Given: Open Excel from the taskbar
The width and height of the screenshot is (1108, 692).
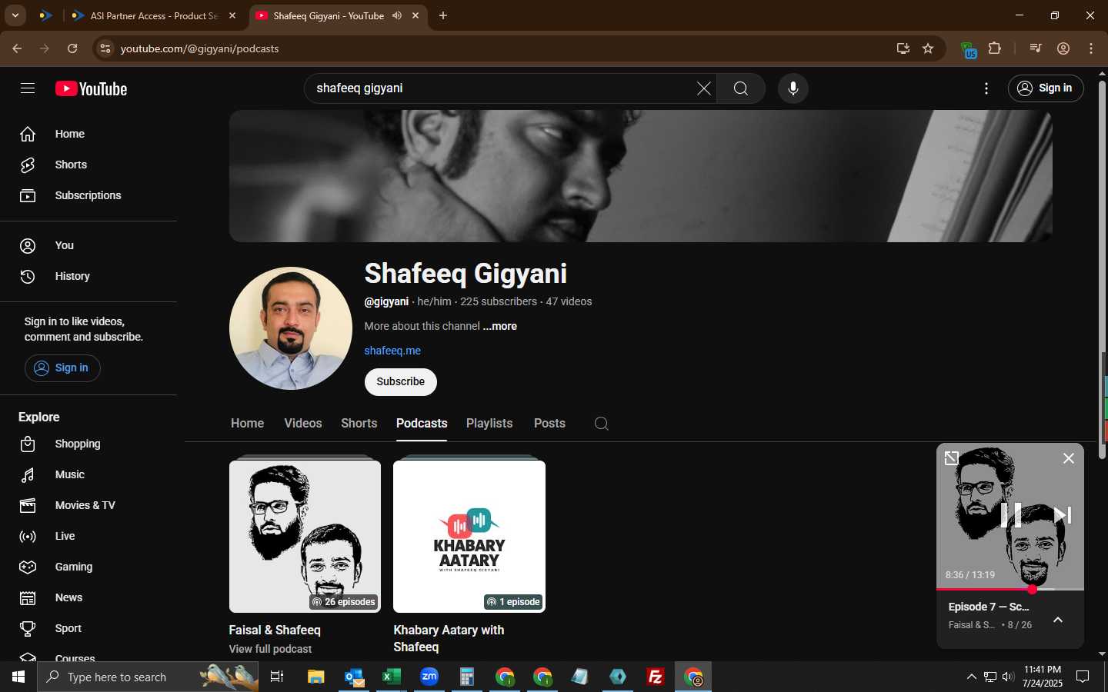Looking at the screenshot, I should 392,677.
